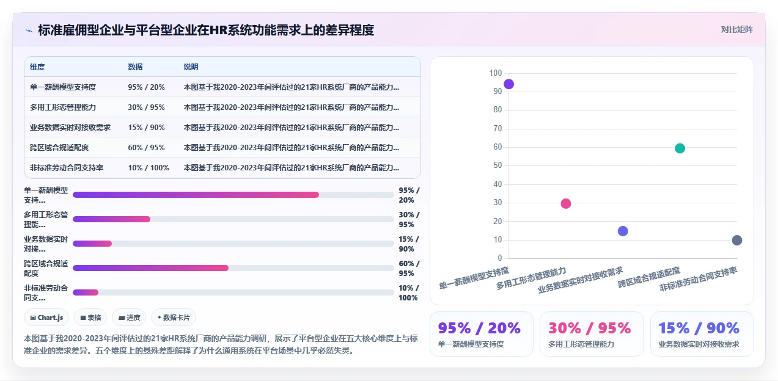Click the summary paragraph below the tag chips
Viewport: 778px width, 381px height.
221,345
